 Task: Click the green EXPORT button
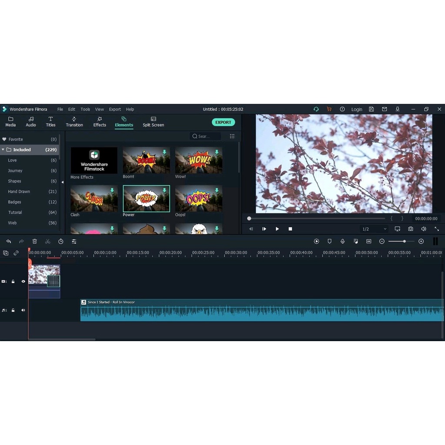tap(223, 122)
